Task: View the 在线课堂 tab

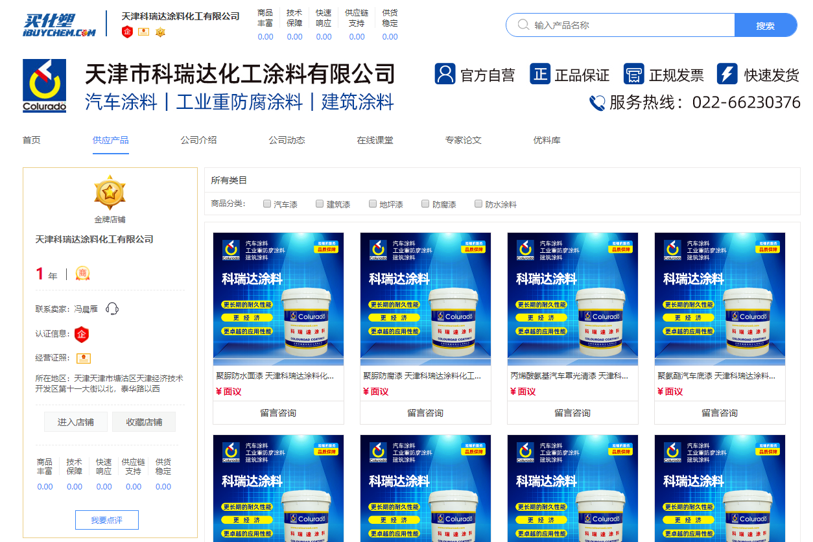Action: 375,140
